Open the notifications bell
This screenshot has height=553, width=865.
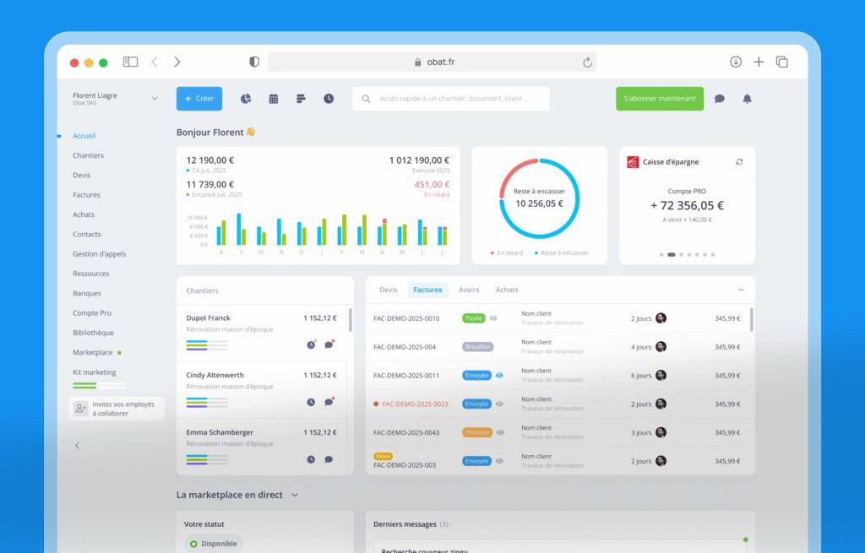tap(747, 99)
